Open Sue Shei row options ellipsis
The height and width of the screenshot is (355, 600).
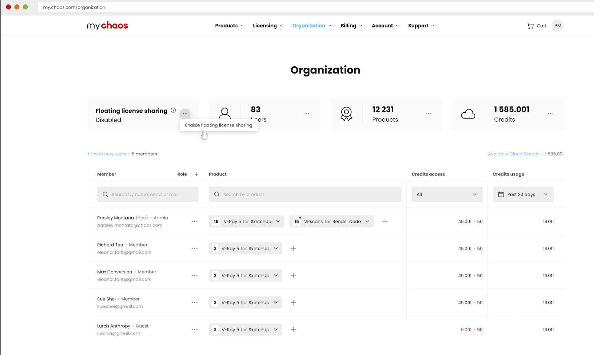coord(194,303)
